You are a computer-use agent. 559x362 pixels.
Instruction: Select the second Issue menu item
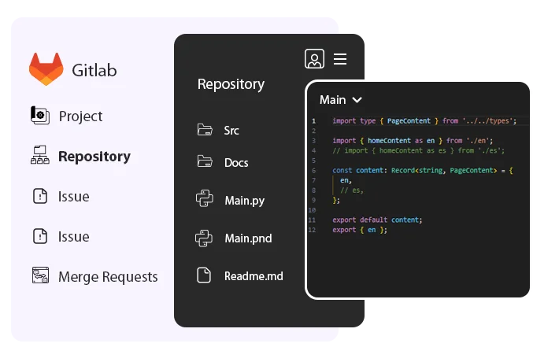[x=73, y=236]
